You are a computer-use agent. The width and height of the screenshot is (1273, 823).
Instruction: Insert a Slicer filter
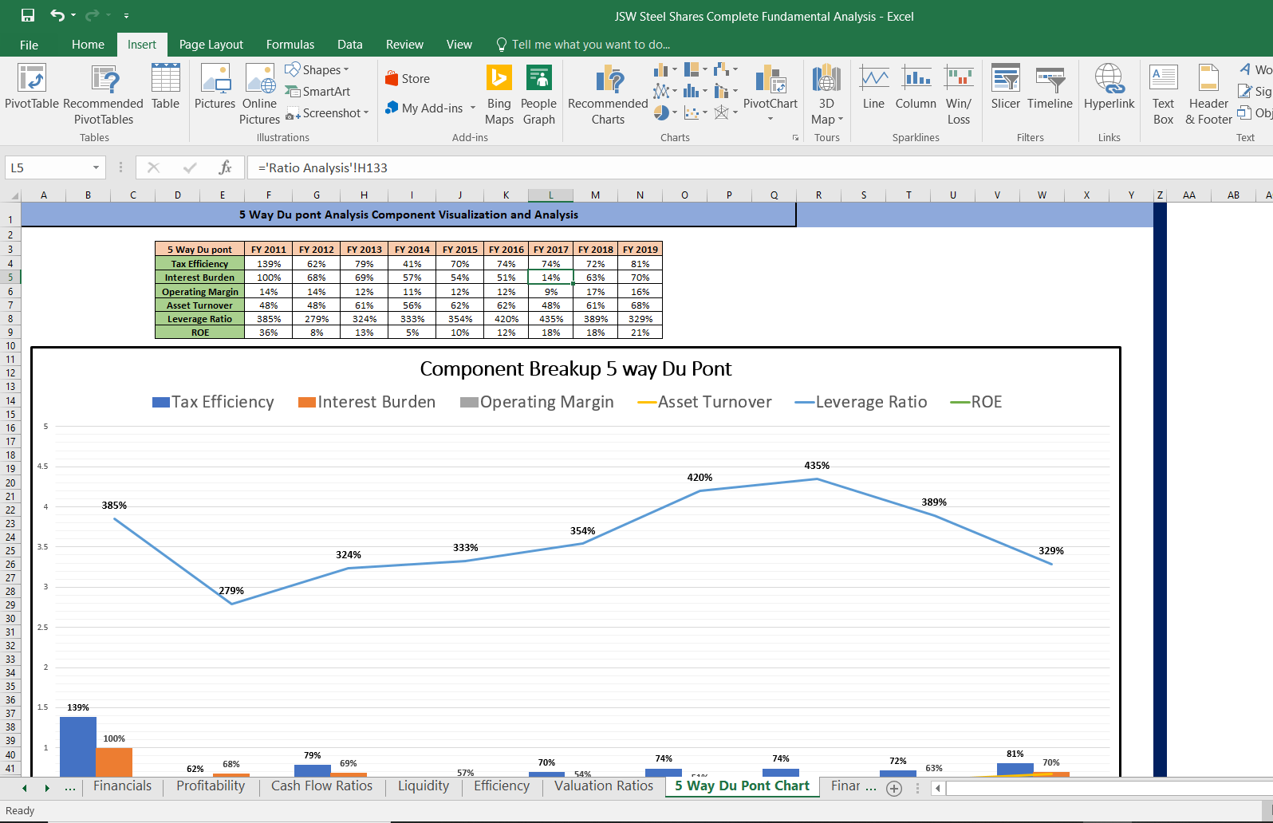tap(1006, 87)
